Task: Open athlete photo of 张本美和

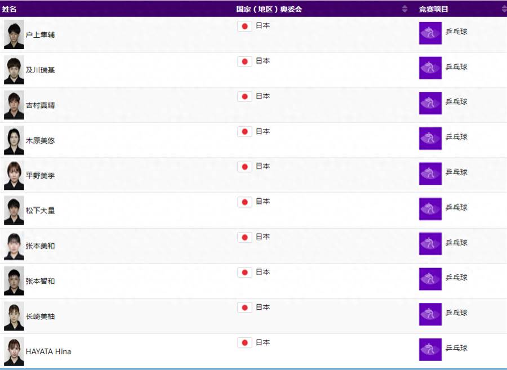Action: pos(14,246)
